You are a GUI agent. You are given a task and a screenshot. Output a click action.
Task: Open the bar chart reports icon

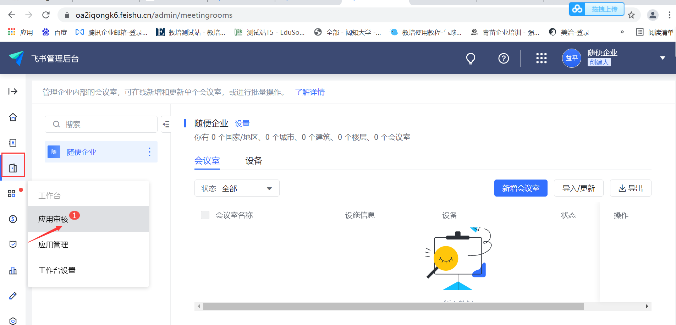(x=13, y=270)
